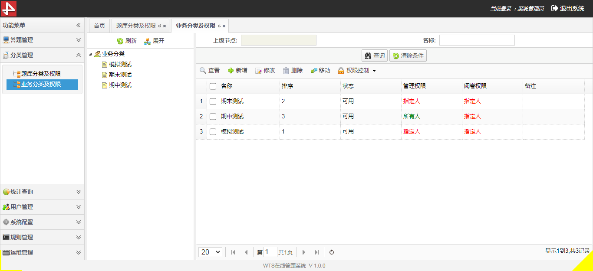The height and width of the screenshot is (271, 593).
Task: Go to next page arrow
Action: pos(304,252)
